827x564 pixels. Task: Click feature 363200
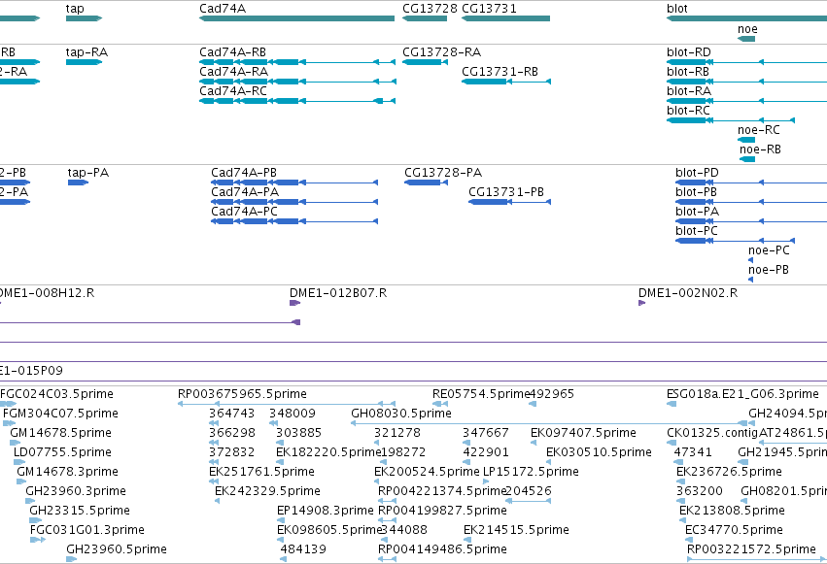(680, 501)
